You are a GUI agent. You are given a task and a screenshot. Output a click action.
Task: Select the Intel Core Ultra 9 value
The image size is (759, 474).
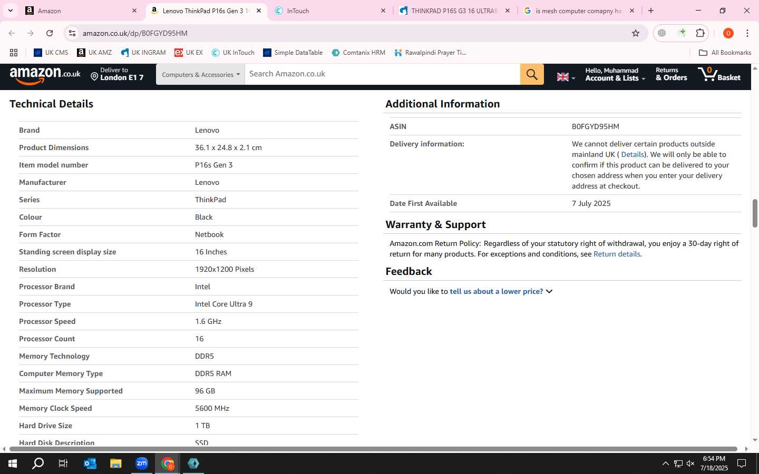click(x=223, y=304)
